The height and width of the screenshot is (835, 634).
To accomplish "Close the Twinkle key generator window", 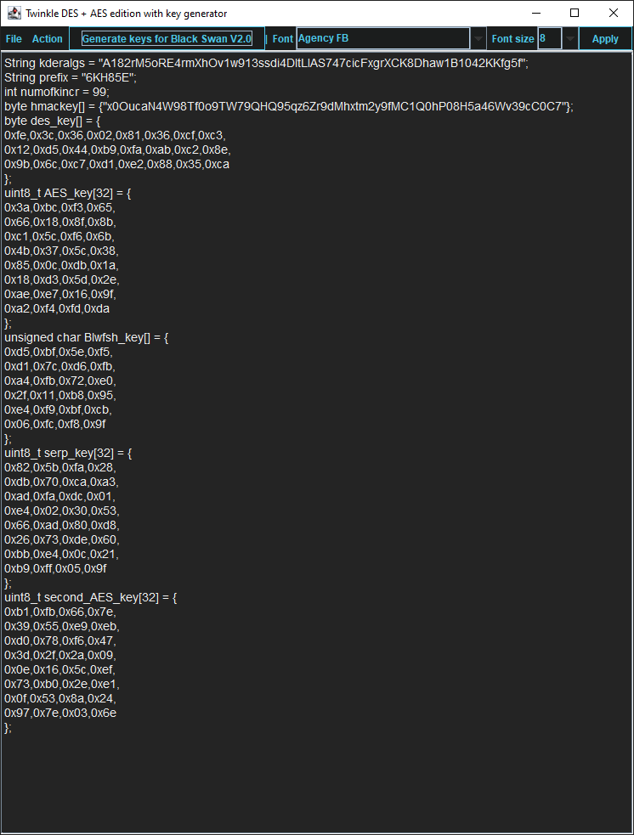I will (x=614, y=14).
